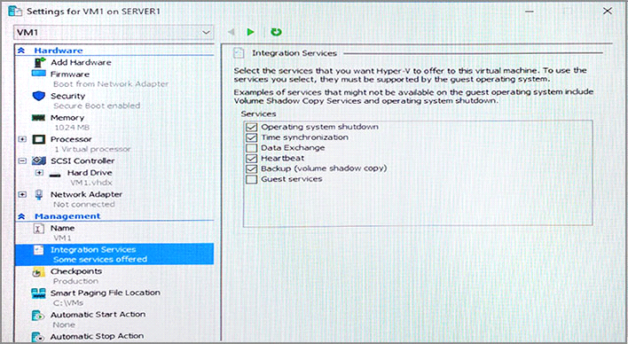Uncheck Backup (volume shadow copy)
The height and width of the screenshot is (344, 628).
[x=252, y=168]
